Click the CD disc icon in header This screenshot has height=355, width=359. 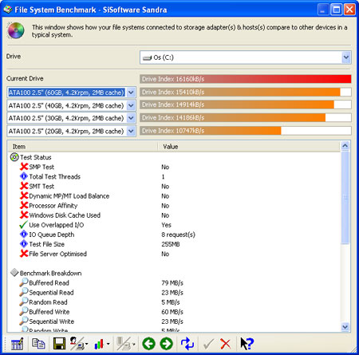16,30
